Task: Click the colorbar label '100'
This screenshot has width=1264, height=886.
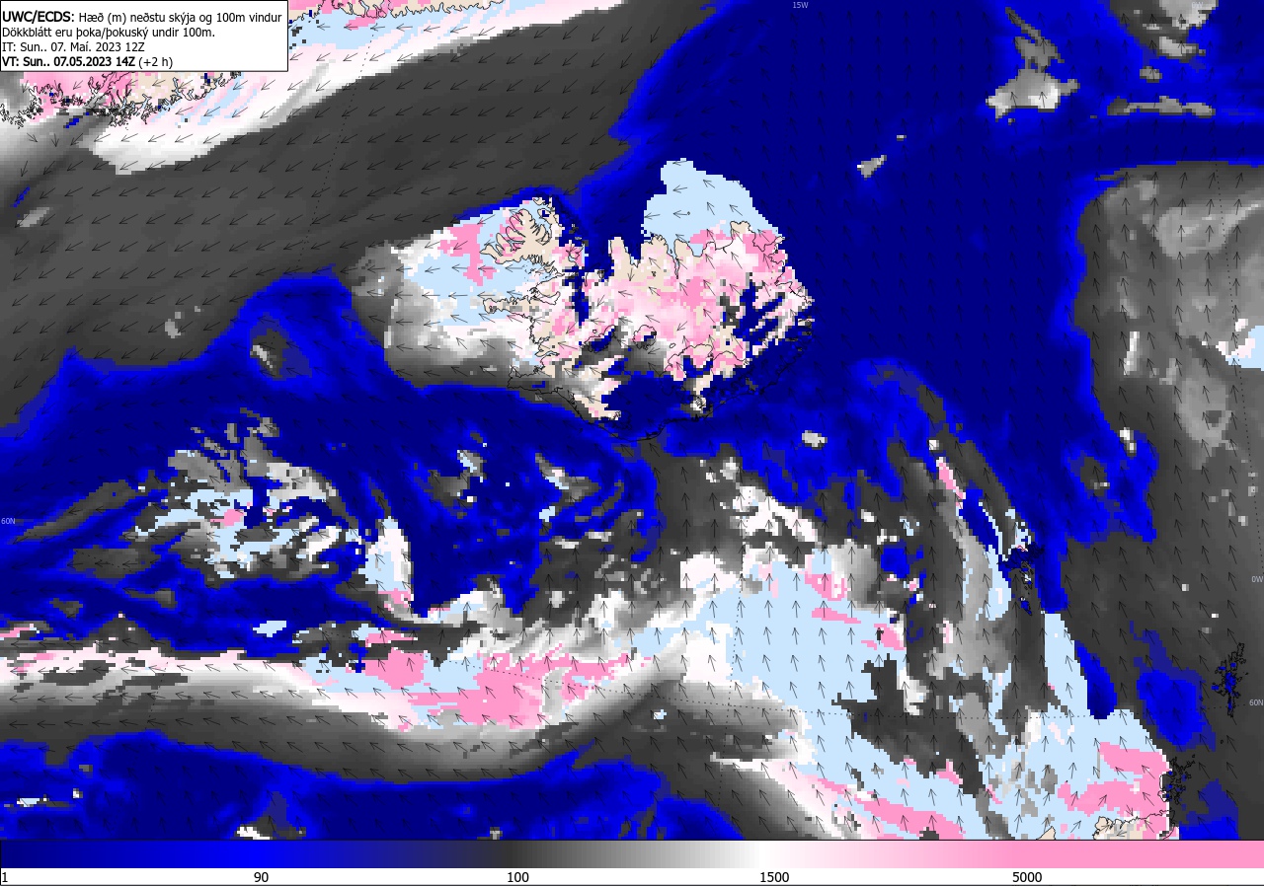Action: [517, 877]
